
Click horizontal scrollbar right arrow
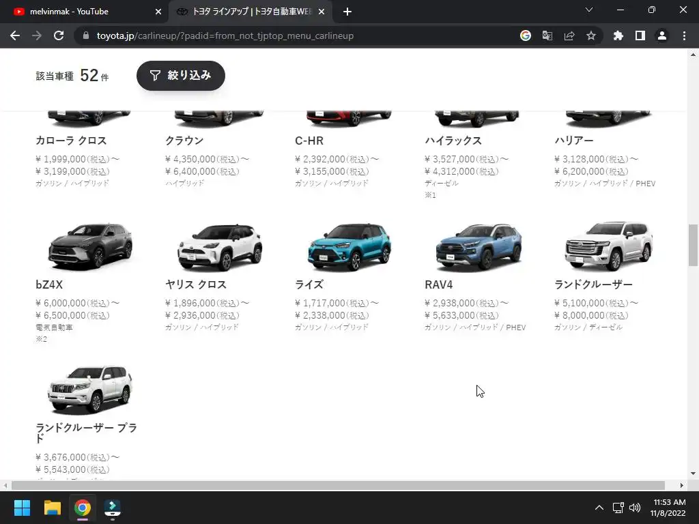(x=682, y=485)
